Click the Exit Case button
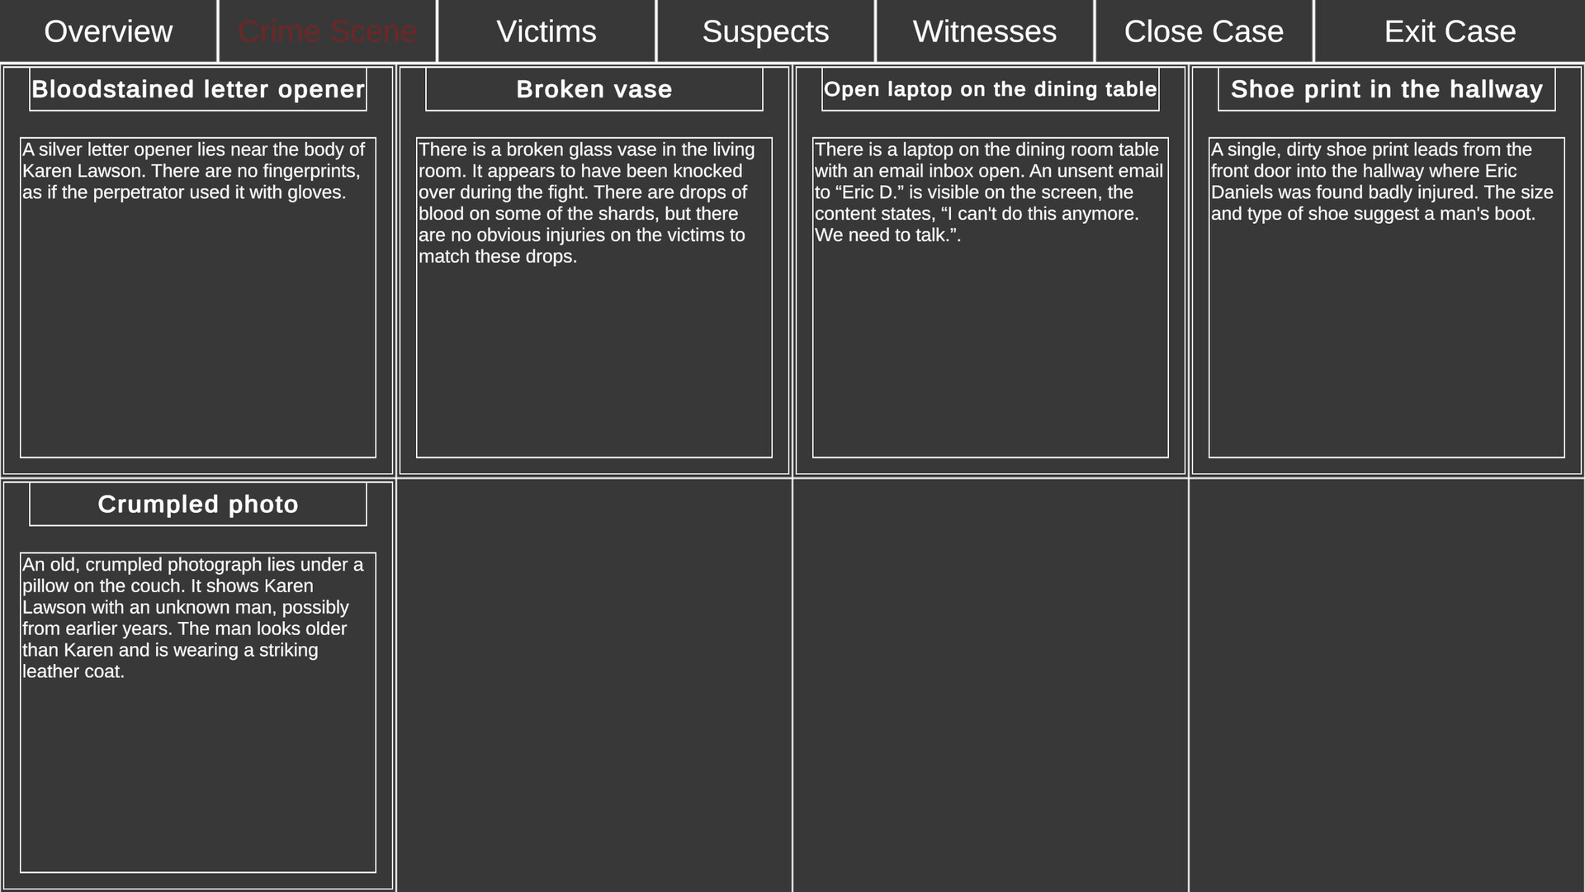 click(x=1449, y=31)
